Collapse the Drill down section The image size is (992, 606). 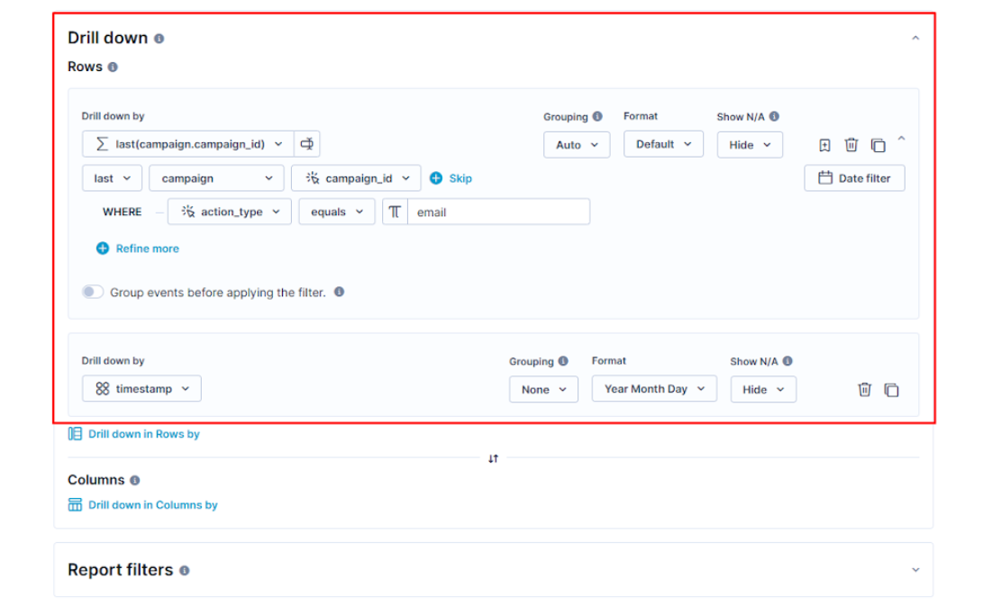pos(915,39)
